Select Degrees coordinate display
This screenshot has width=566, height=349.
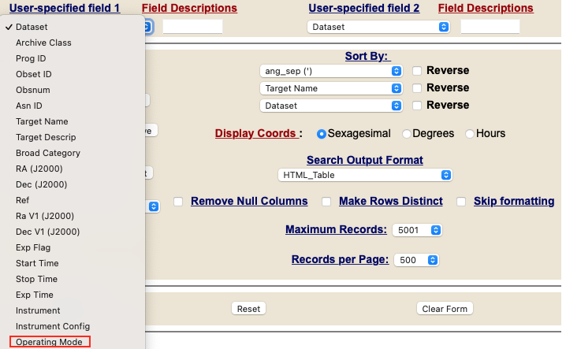[x=407, y=134]
